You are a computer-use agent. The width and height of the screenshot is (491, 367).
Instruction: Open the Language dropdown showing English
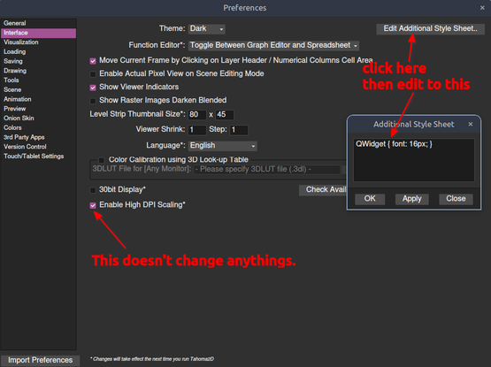tap(223, 146)
